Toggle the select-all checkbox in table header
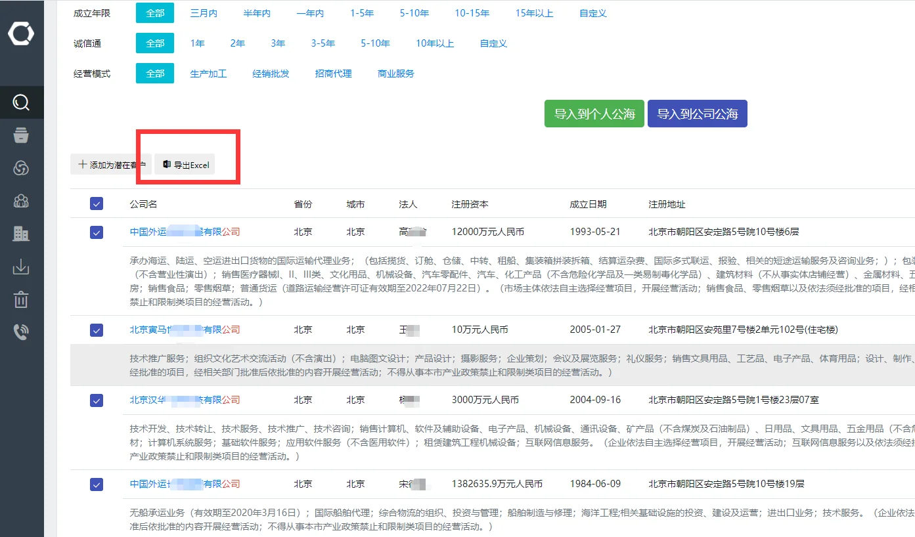The width and height of the screenshot is (915, 537). click(97, 204)
